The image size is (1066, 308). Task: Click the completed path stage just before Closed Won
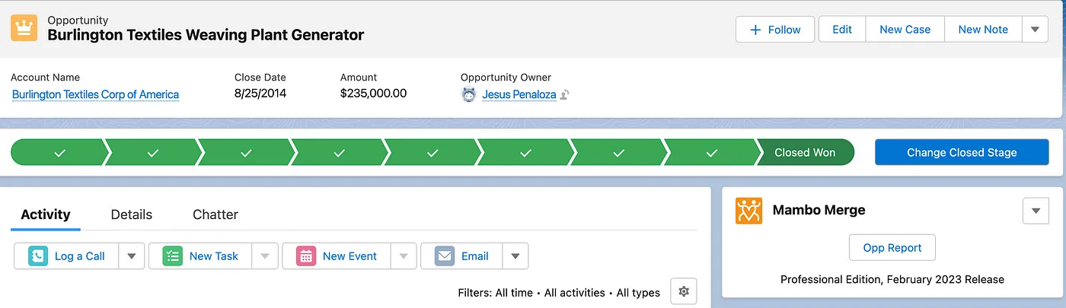pyautogui.click(x=711, y=152)
